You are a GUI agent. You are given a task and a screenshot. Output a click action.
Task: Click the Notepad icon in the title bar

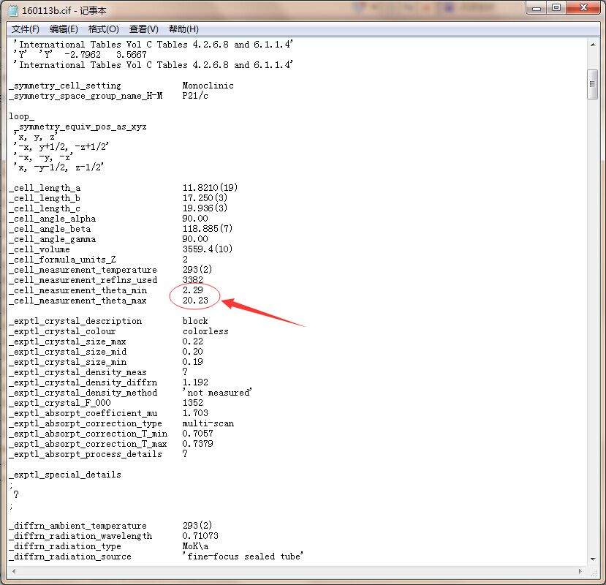point(12,10)
